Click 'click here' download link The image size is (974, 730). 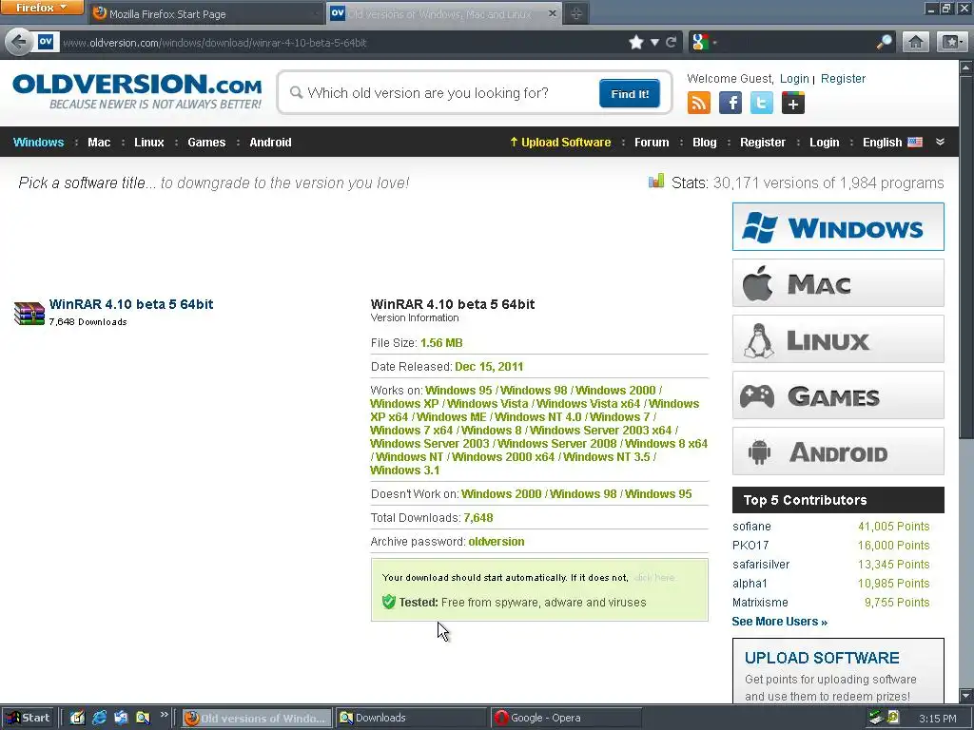click(654, 577)
